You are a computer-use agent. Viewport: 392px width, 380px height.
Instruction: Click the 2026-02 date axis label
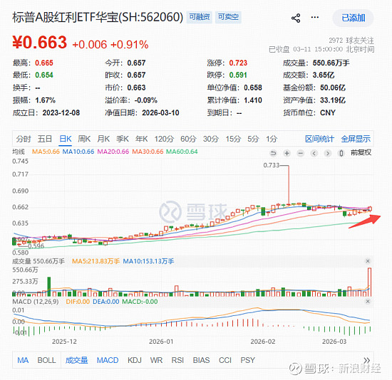263,342
